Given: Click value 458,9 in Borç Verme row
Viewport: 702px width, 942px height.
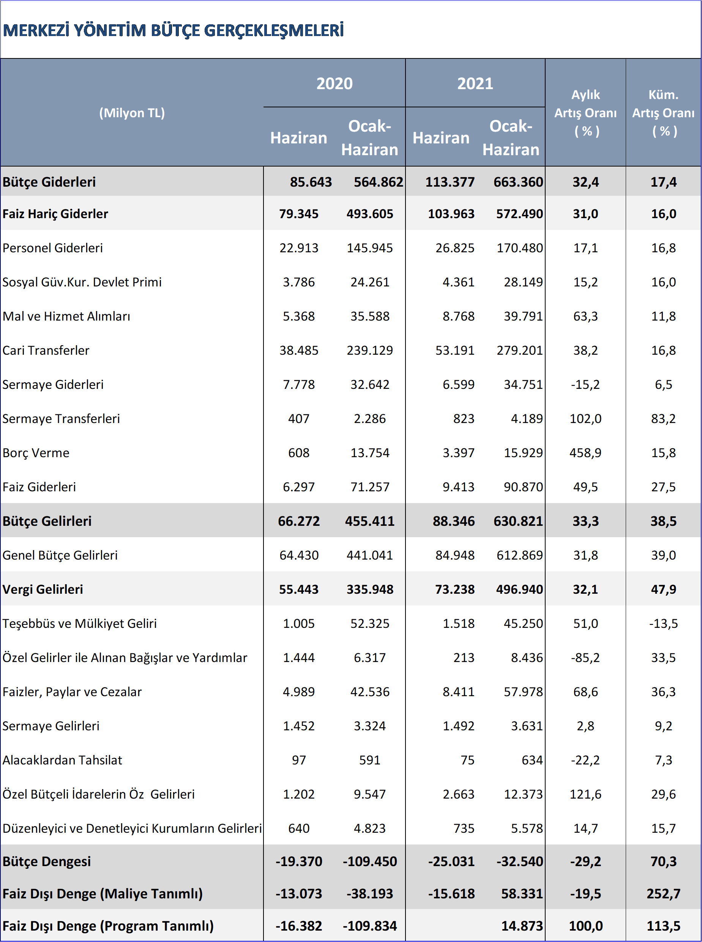Looking at the screenshot, I should tap(585, 453).
